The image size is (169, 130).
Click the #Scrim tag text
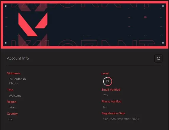pyautogui.click(x=13, y=84)
